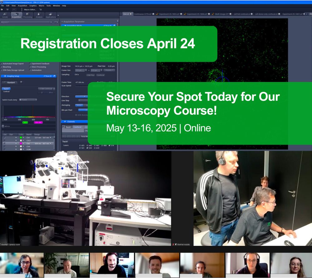Select the cell fret confocal.czi tab
Screen dimensions: 312x278
pyautogui.click(x=242, y=14)
